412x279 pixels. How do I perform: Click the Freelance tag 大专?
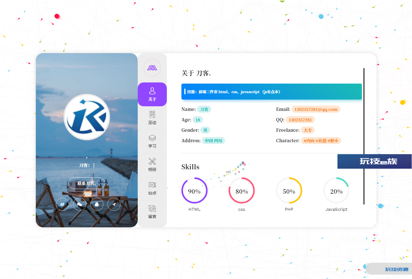(308, 130)
